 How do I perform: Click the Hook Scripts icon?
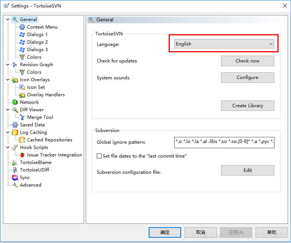click(x=15, y=147)
